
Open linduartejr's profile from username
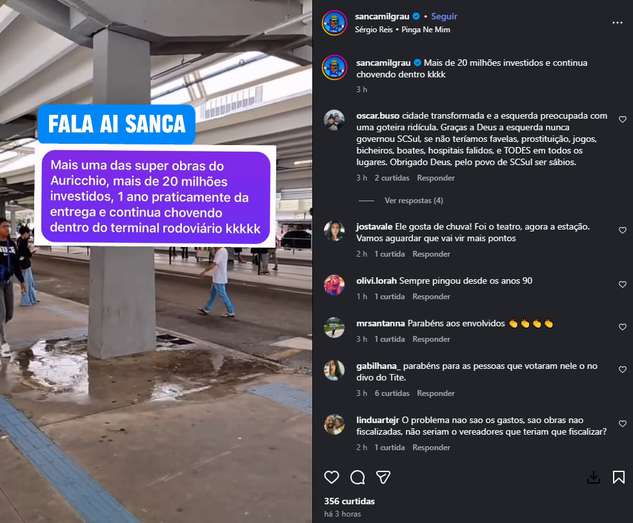(377, 420)
